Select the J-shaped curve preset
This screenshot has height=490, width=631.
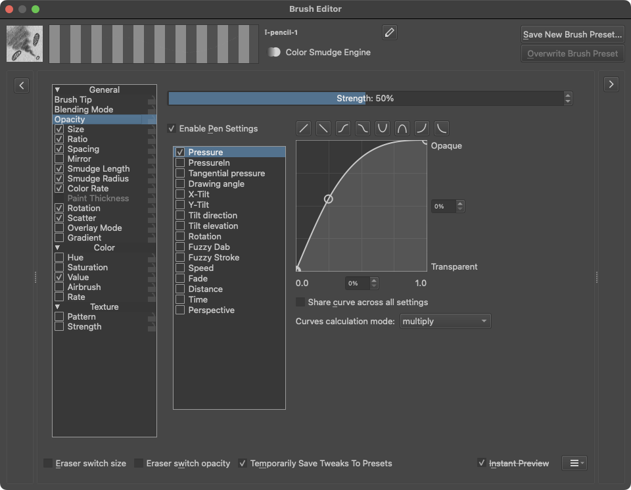tap(421, 128)
